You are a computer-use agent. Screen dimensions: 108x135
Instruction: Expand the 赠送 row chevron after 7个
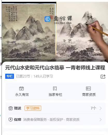point(100,108)
